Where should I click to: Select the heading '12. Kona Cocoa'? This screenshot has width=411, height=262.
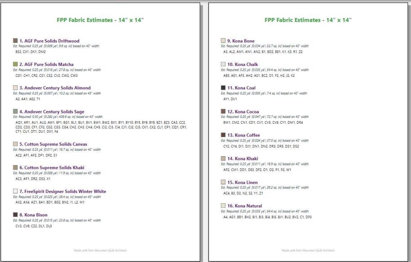tap(243, 112)
